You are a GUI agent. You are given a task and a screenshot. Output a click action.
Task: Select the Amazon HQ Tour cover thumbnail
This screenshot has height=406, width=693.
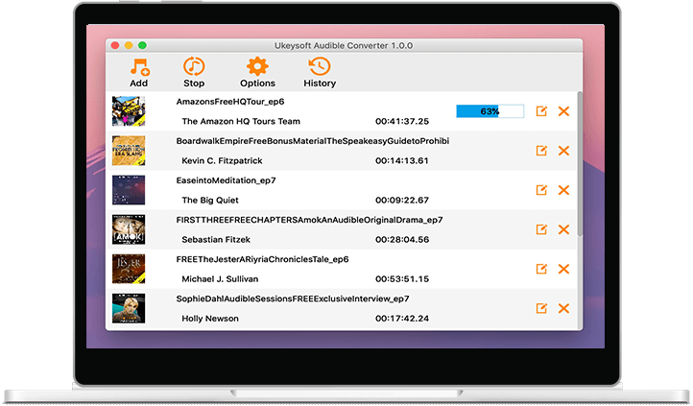129,111
